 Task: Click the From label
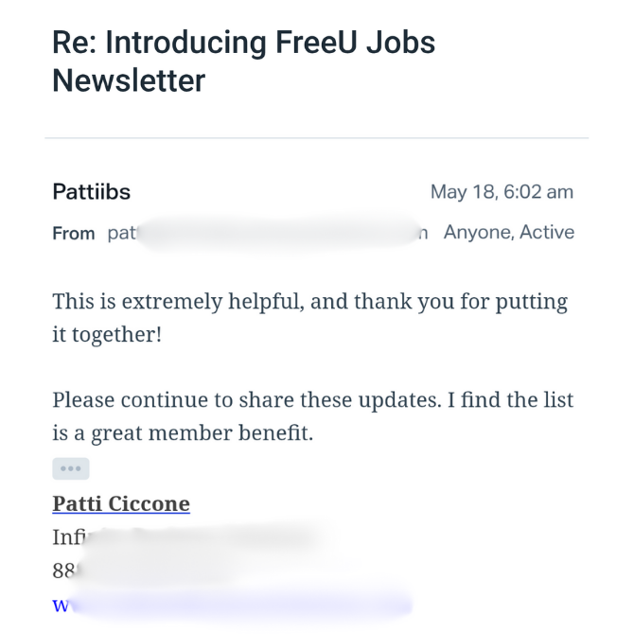tap(73, 233)
